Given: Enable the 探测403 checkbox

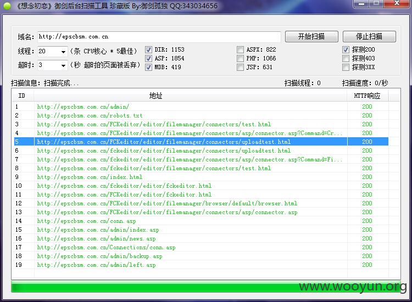Looking at the screenshot, I should [346, 58].
